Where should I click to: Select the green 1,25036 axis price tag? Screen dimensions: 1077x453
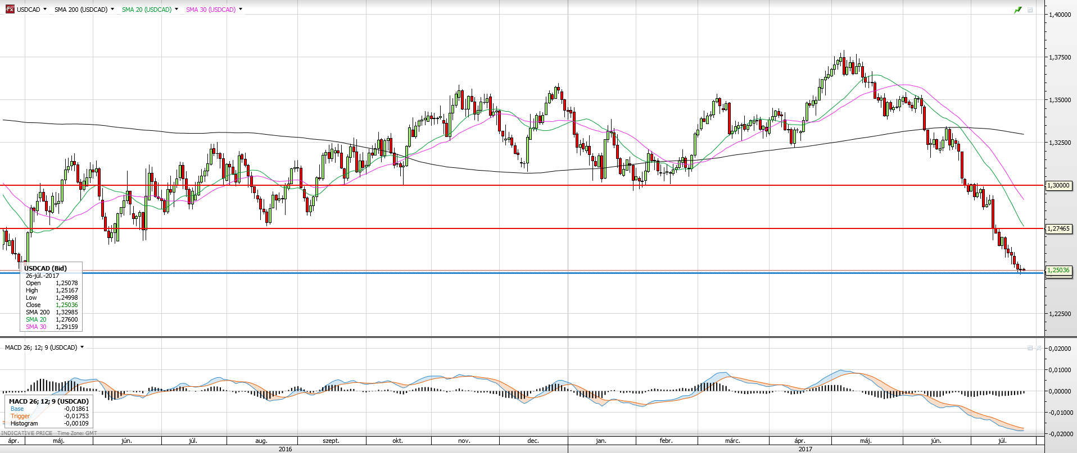click(x=1058, y=270)
